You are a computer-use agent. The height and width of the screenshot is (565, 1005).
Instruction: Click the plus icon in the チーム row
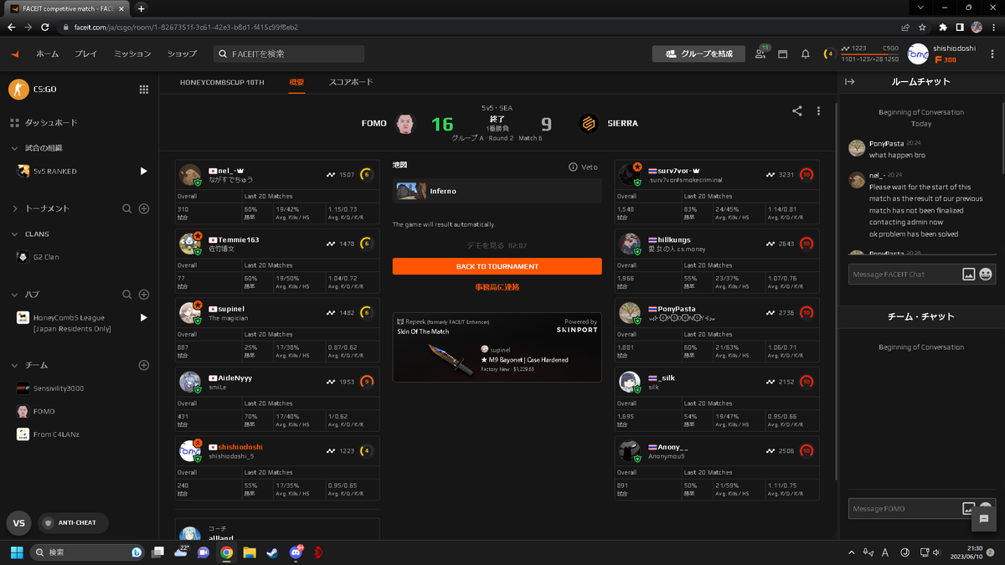tap(144, 366)
